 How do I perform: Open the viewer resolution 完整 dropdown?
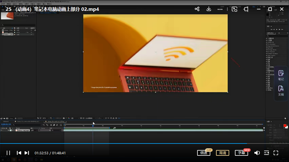coord(75,118)
